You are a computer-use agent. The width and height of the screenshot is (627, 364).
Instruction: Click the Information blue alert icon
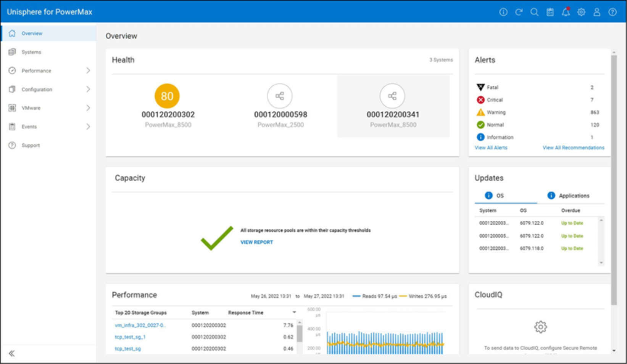click(x=480, y=137)
